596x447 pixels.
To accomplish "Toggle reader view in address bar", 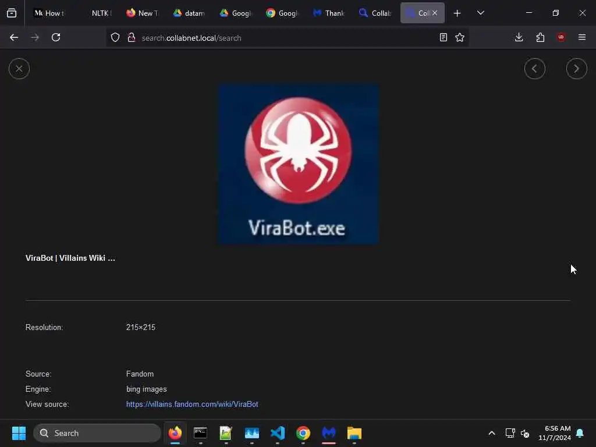I will coord(443,37).
